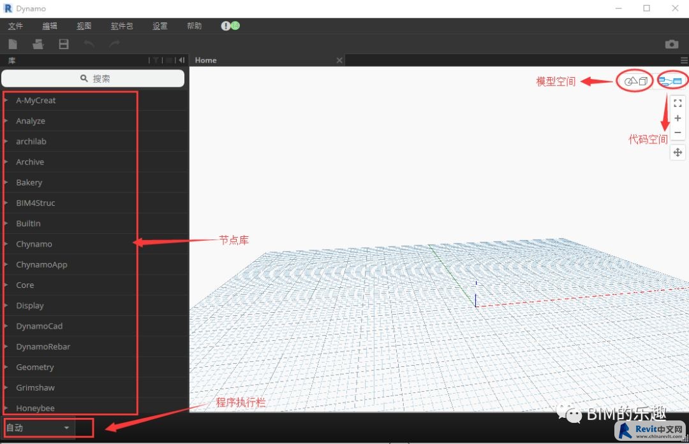
Task: Collapse the library panel sidebar
Action: pyautogui.click(x=182, y=60)
